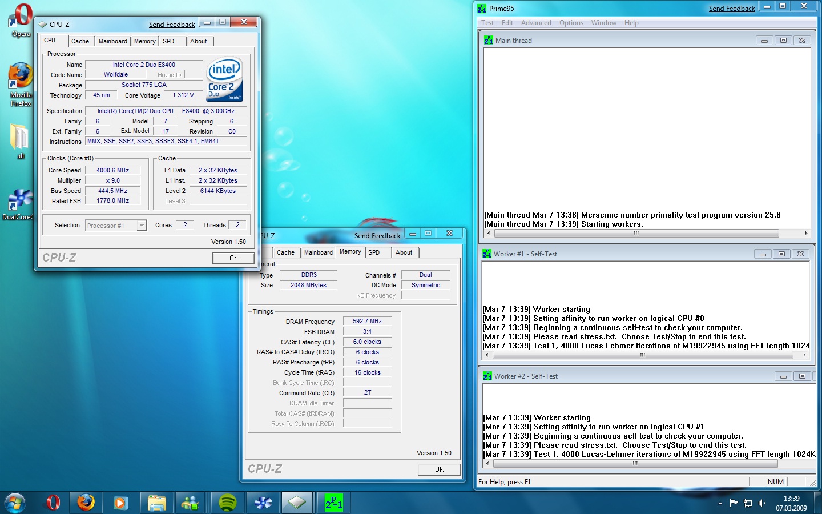Open the Action Center flag tray icon
822x514 pixels.
[734, 503]
